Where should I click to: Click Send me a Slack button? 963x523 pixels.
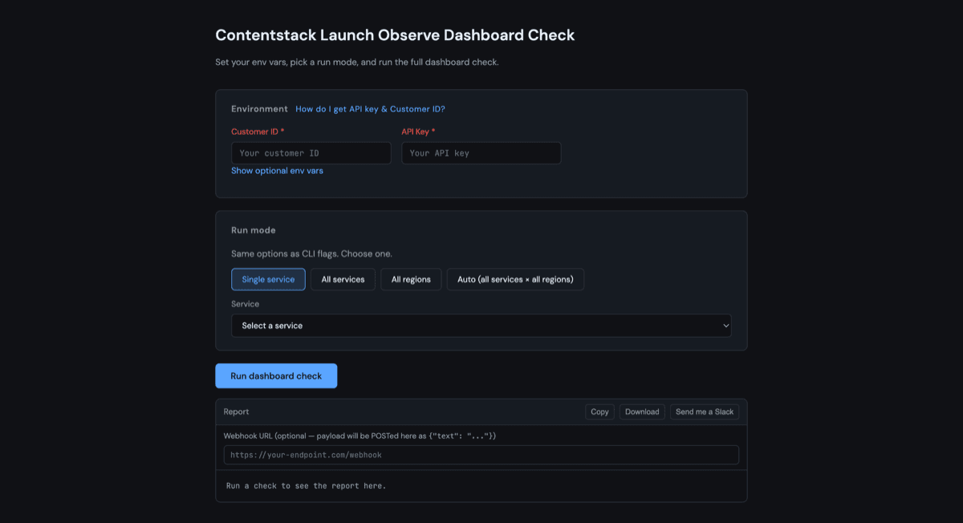pos(705,412)
